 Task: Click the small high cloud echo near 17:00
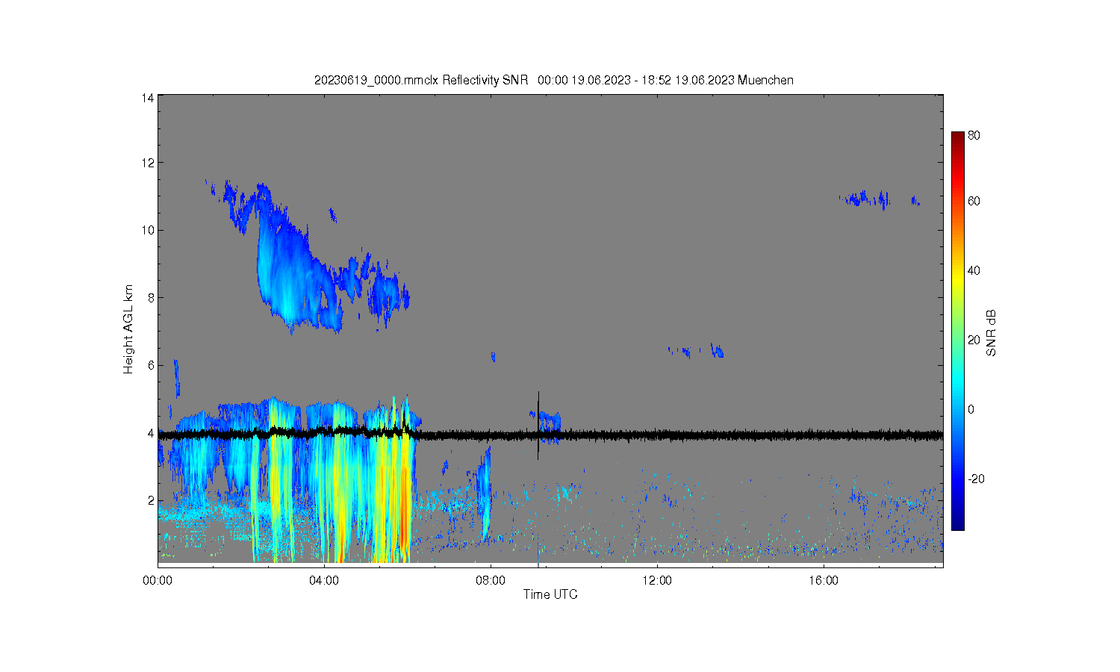(866, 199)
